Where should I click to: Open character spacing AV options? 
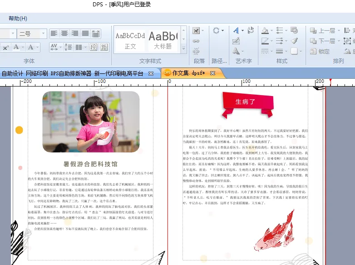coord(56,47)
